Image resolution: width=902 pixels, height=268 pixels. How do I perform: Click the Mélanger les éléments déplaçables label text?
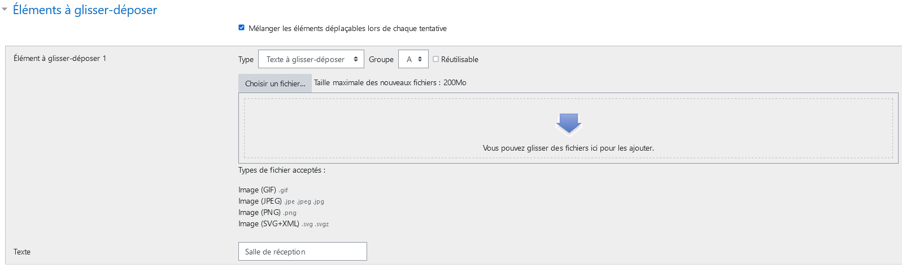(x=347, y=28)
